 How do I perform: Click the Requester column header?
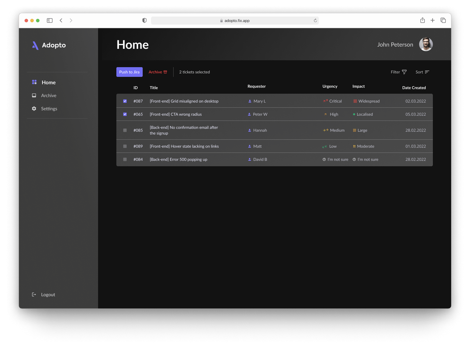(x=256, y=86)
